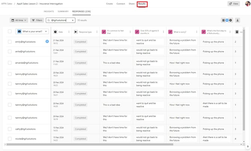Click the search responses input field
The height and width of the screenshot is (151, 251).
tap(60, 20)
